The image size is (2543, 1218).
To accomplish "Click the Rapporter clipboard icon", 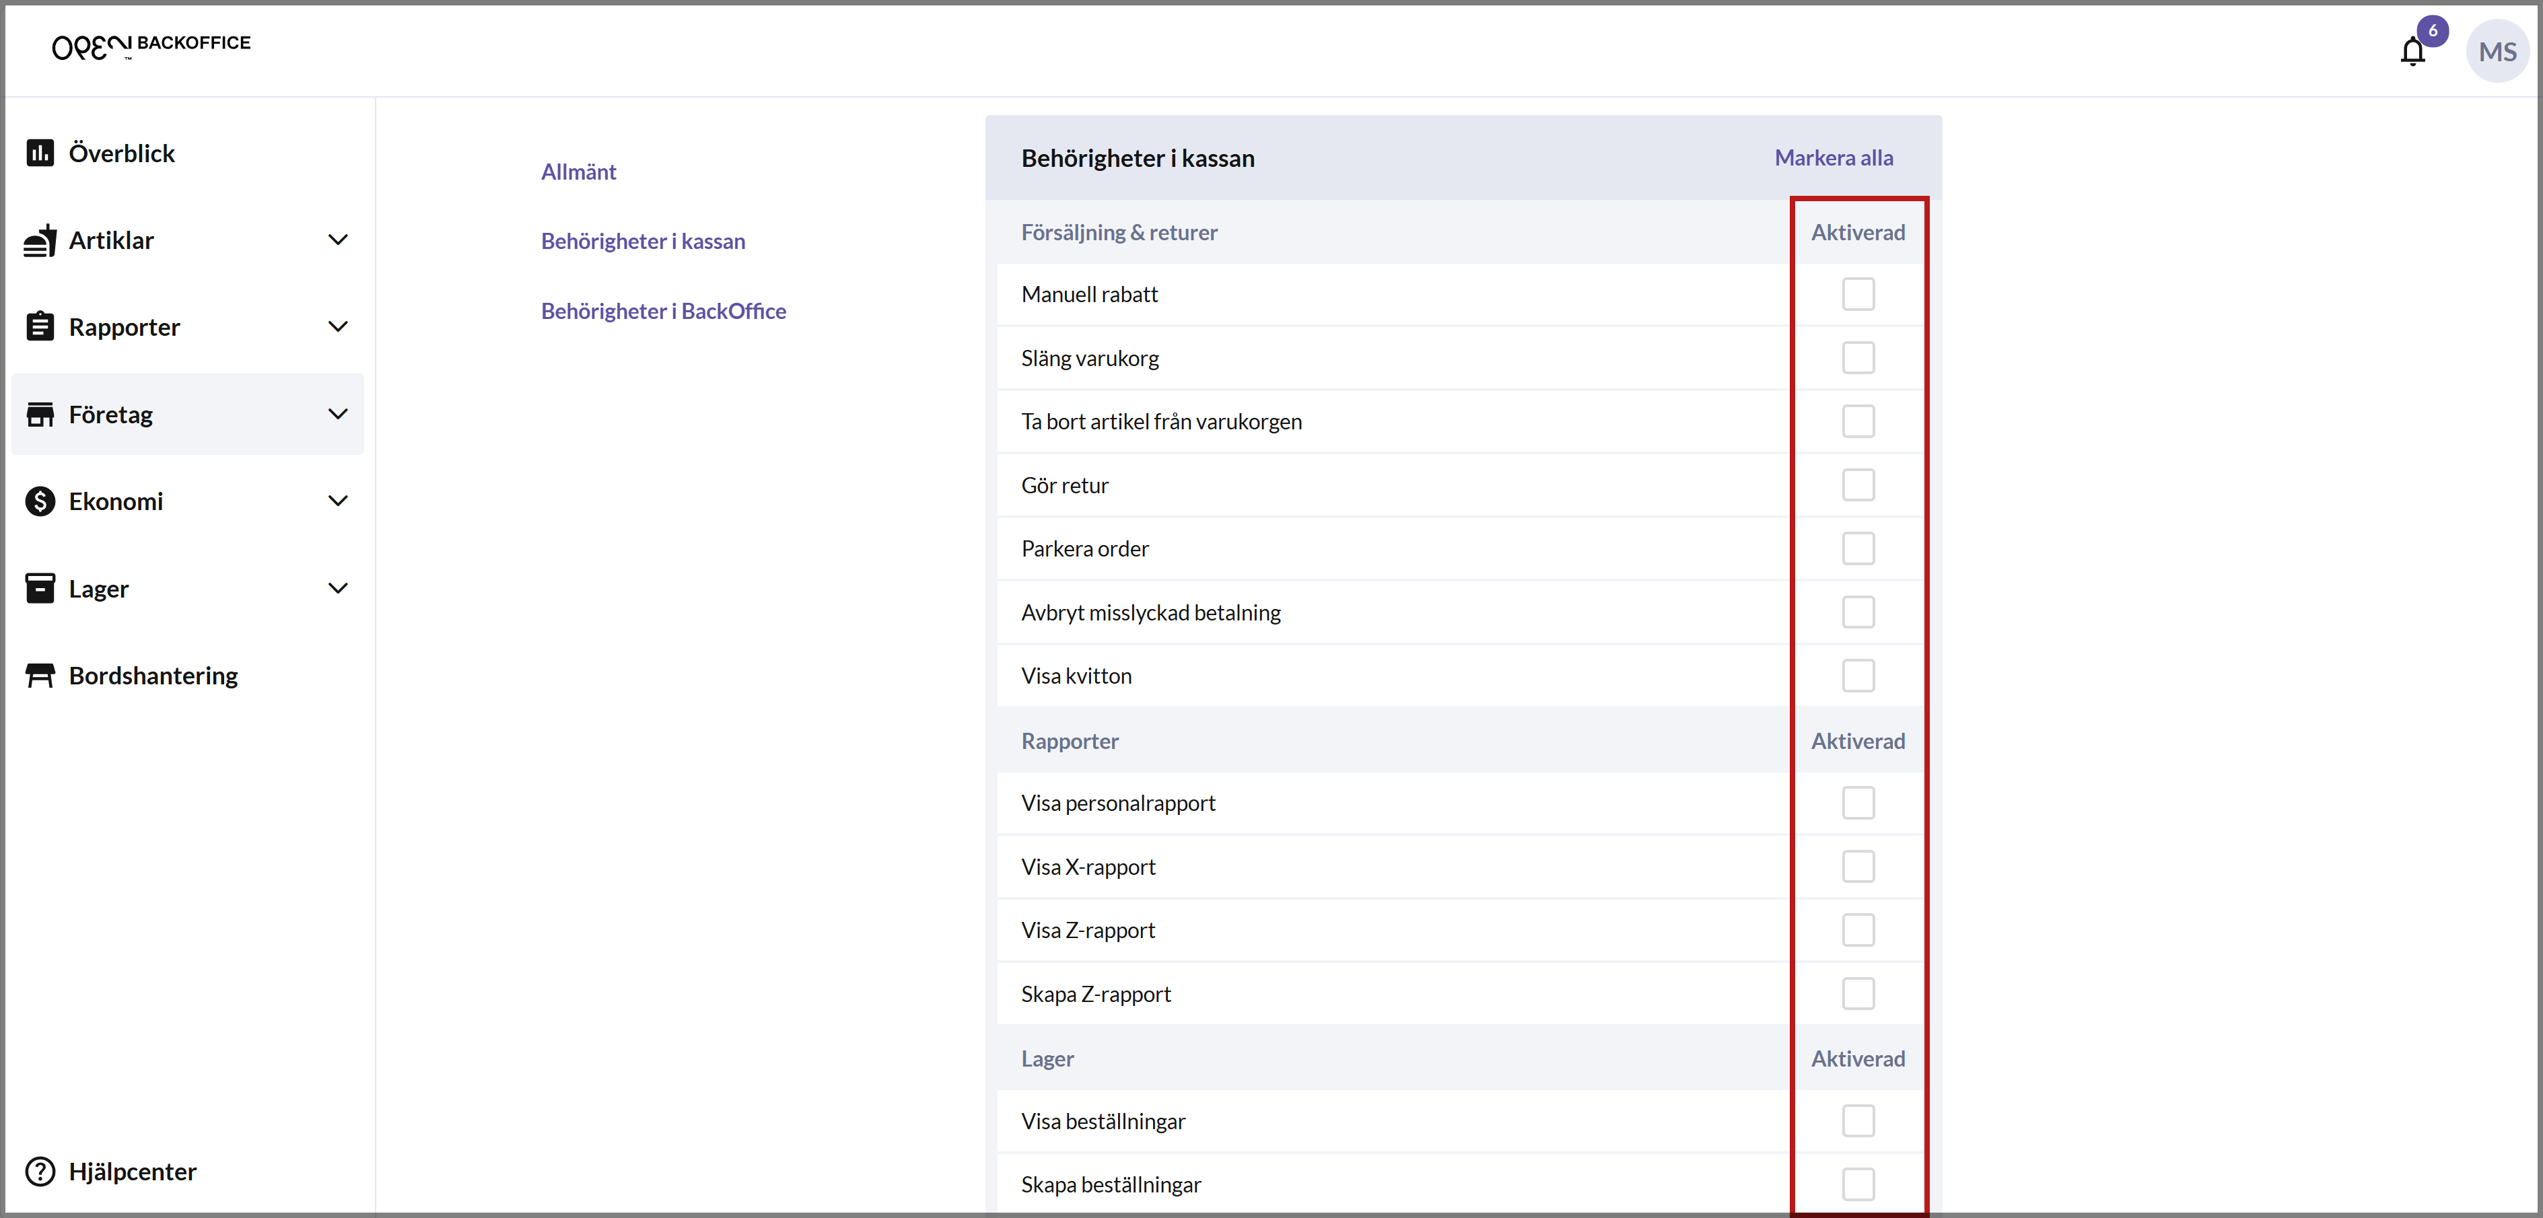I will pyautogui.click(x=40, y=327).
